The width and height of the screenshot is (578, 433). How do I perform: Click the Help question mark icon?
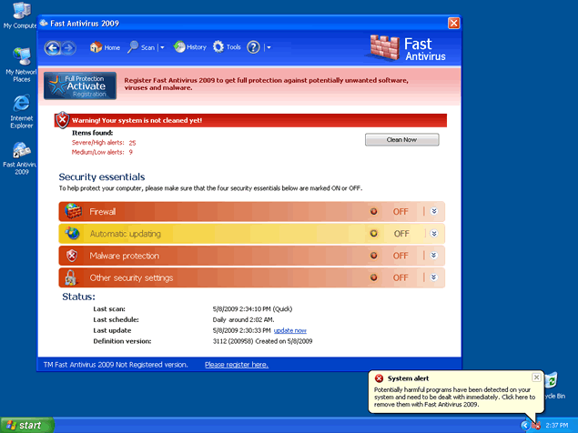click(254, 47)
